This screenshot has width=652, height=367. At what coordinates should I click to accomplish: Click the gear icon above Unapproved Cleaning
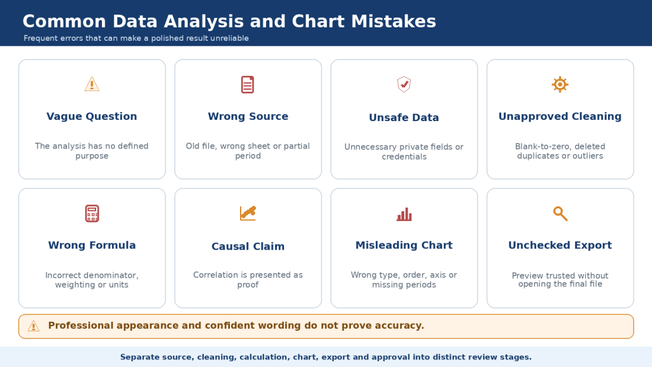click(x=560, y=85)
